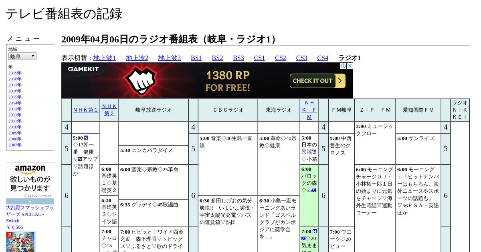Open the 2007年 archive link
Viewport: 481px width, 252px height.
click(15, 145)
